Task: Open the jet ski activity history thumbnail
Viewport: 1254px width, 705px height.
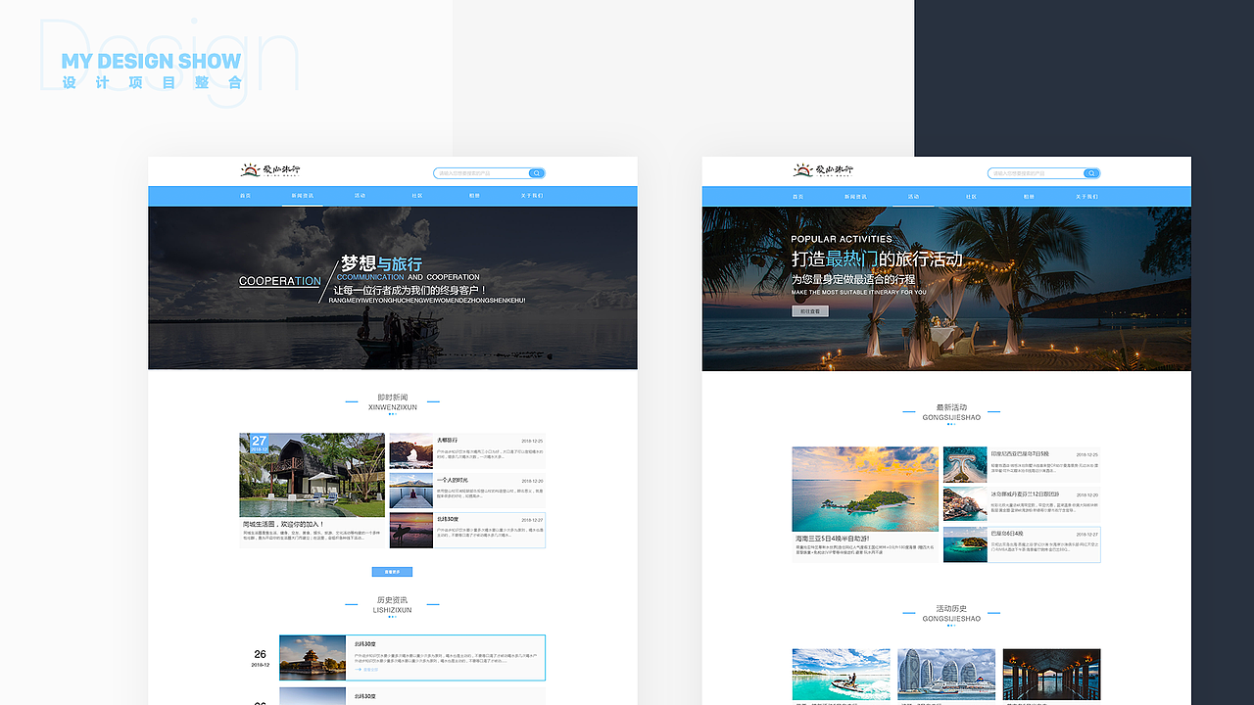Action: 842,674
